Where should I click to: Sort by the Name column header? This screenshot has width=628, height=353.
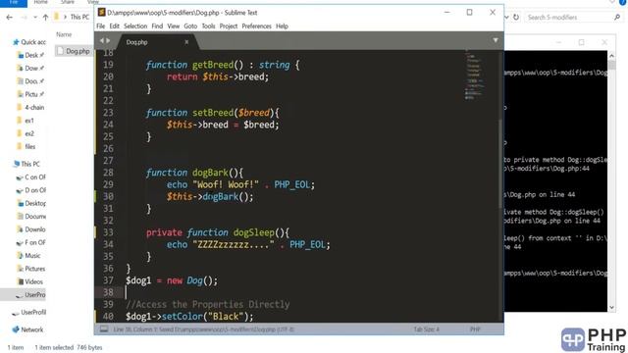tap(64, 34)
